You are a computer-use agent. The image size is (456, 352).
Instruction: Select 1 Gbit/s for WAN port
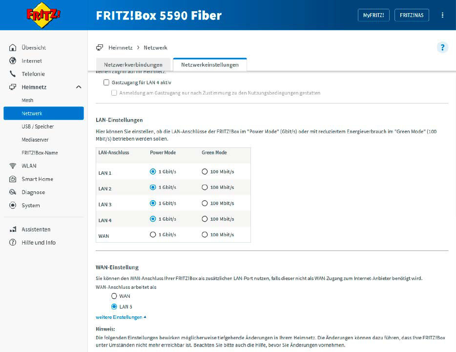(153, 234)
